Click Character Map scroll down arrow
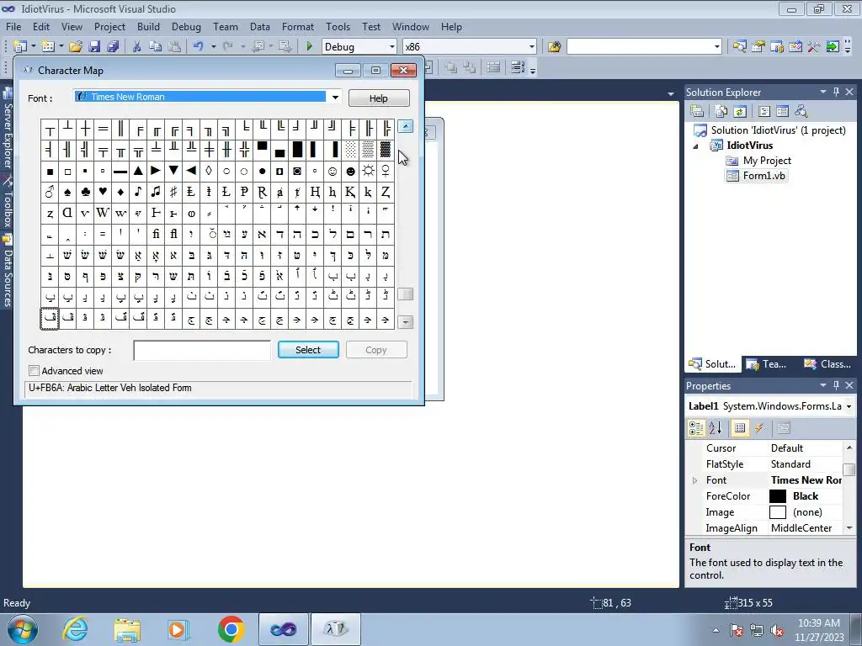 [405, 322]
